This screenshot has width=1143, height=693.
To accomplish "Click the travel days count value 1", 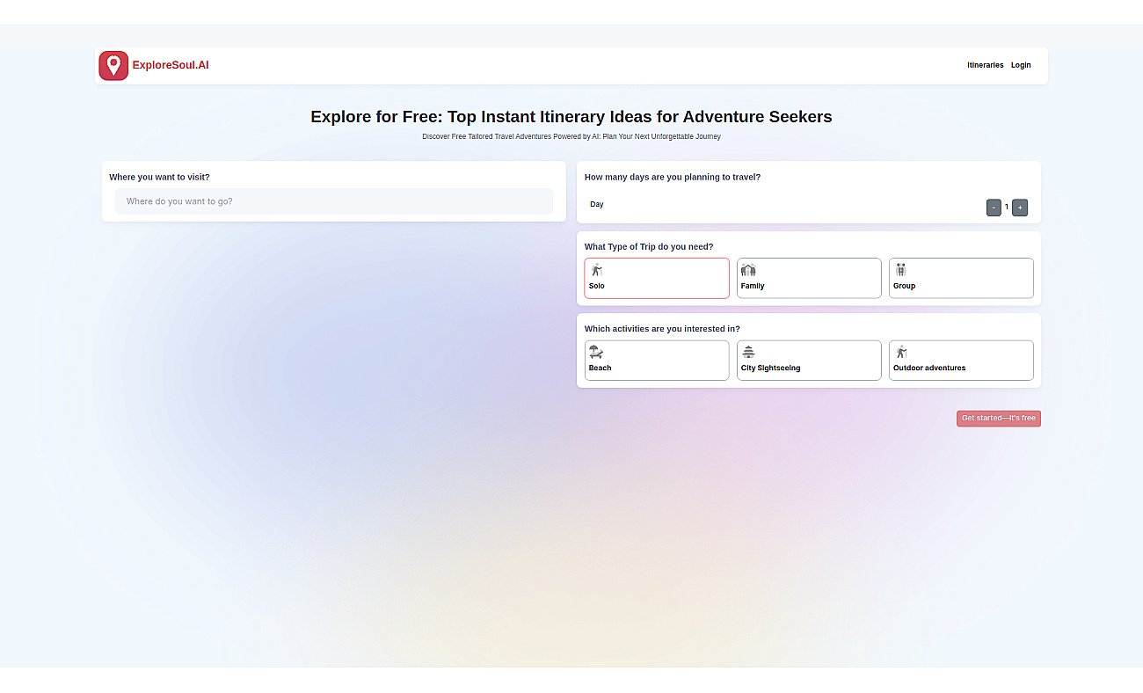I will (1007, 207).
